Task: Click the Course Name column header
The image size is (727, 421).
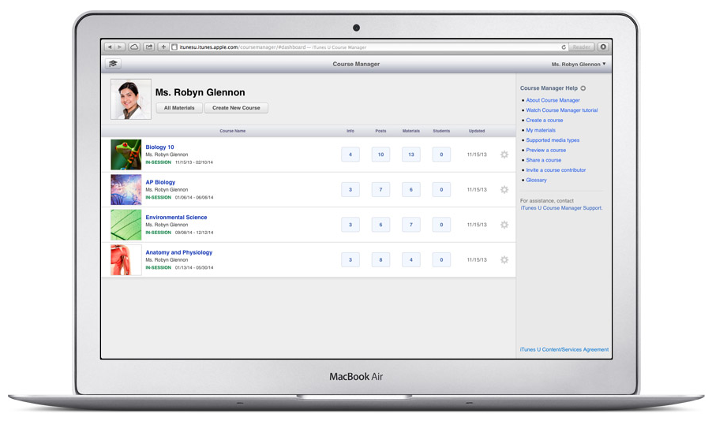Action: [232, 131]
